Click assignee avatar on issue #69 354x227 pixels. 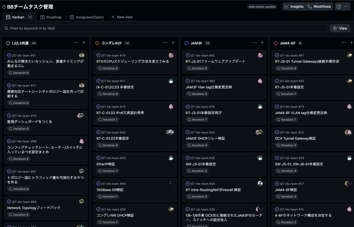pyautogui.click(x=82, y=141)
